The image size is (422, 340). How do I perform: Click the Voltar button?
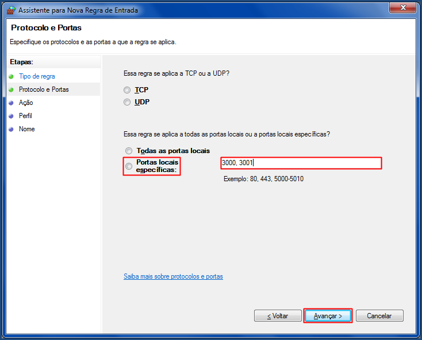point(278,316)
